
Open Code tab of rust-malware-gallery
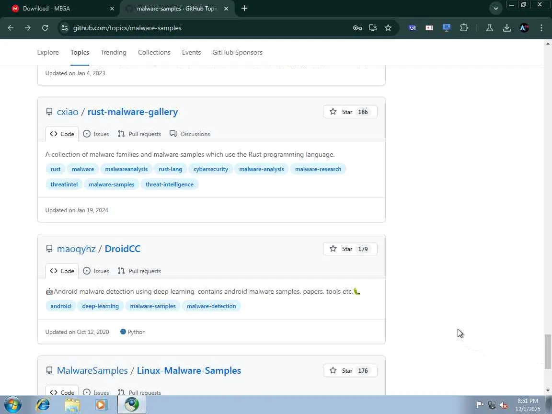click(x=62, y=134)
